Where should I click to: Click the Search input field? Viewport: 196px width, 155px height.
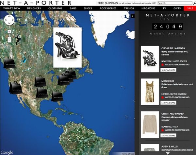[175, 3]
